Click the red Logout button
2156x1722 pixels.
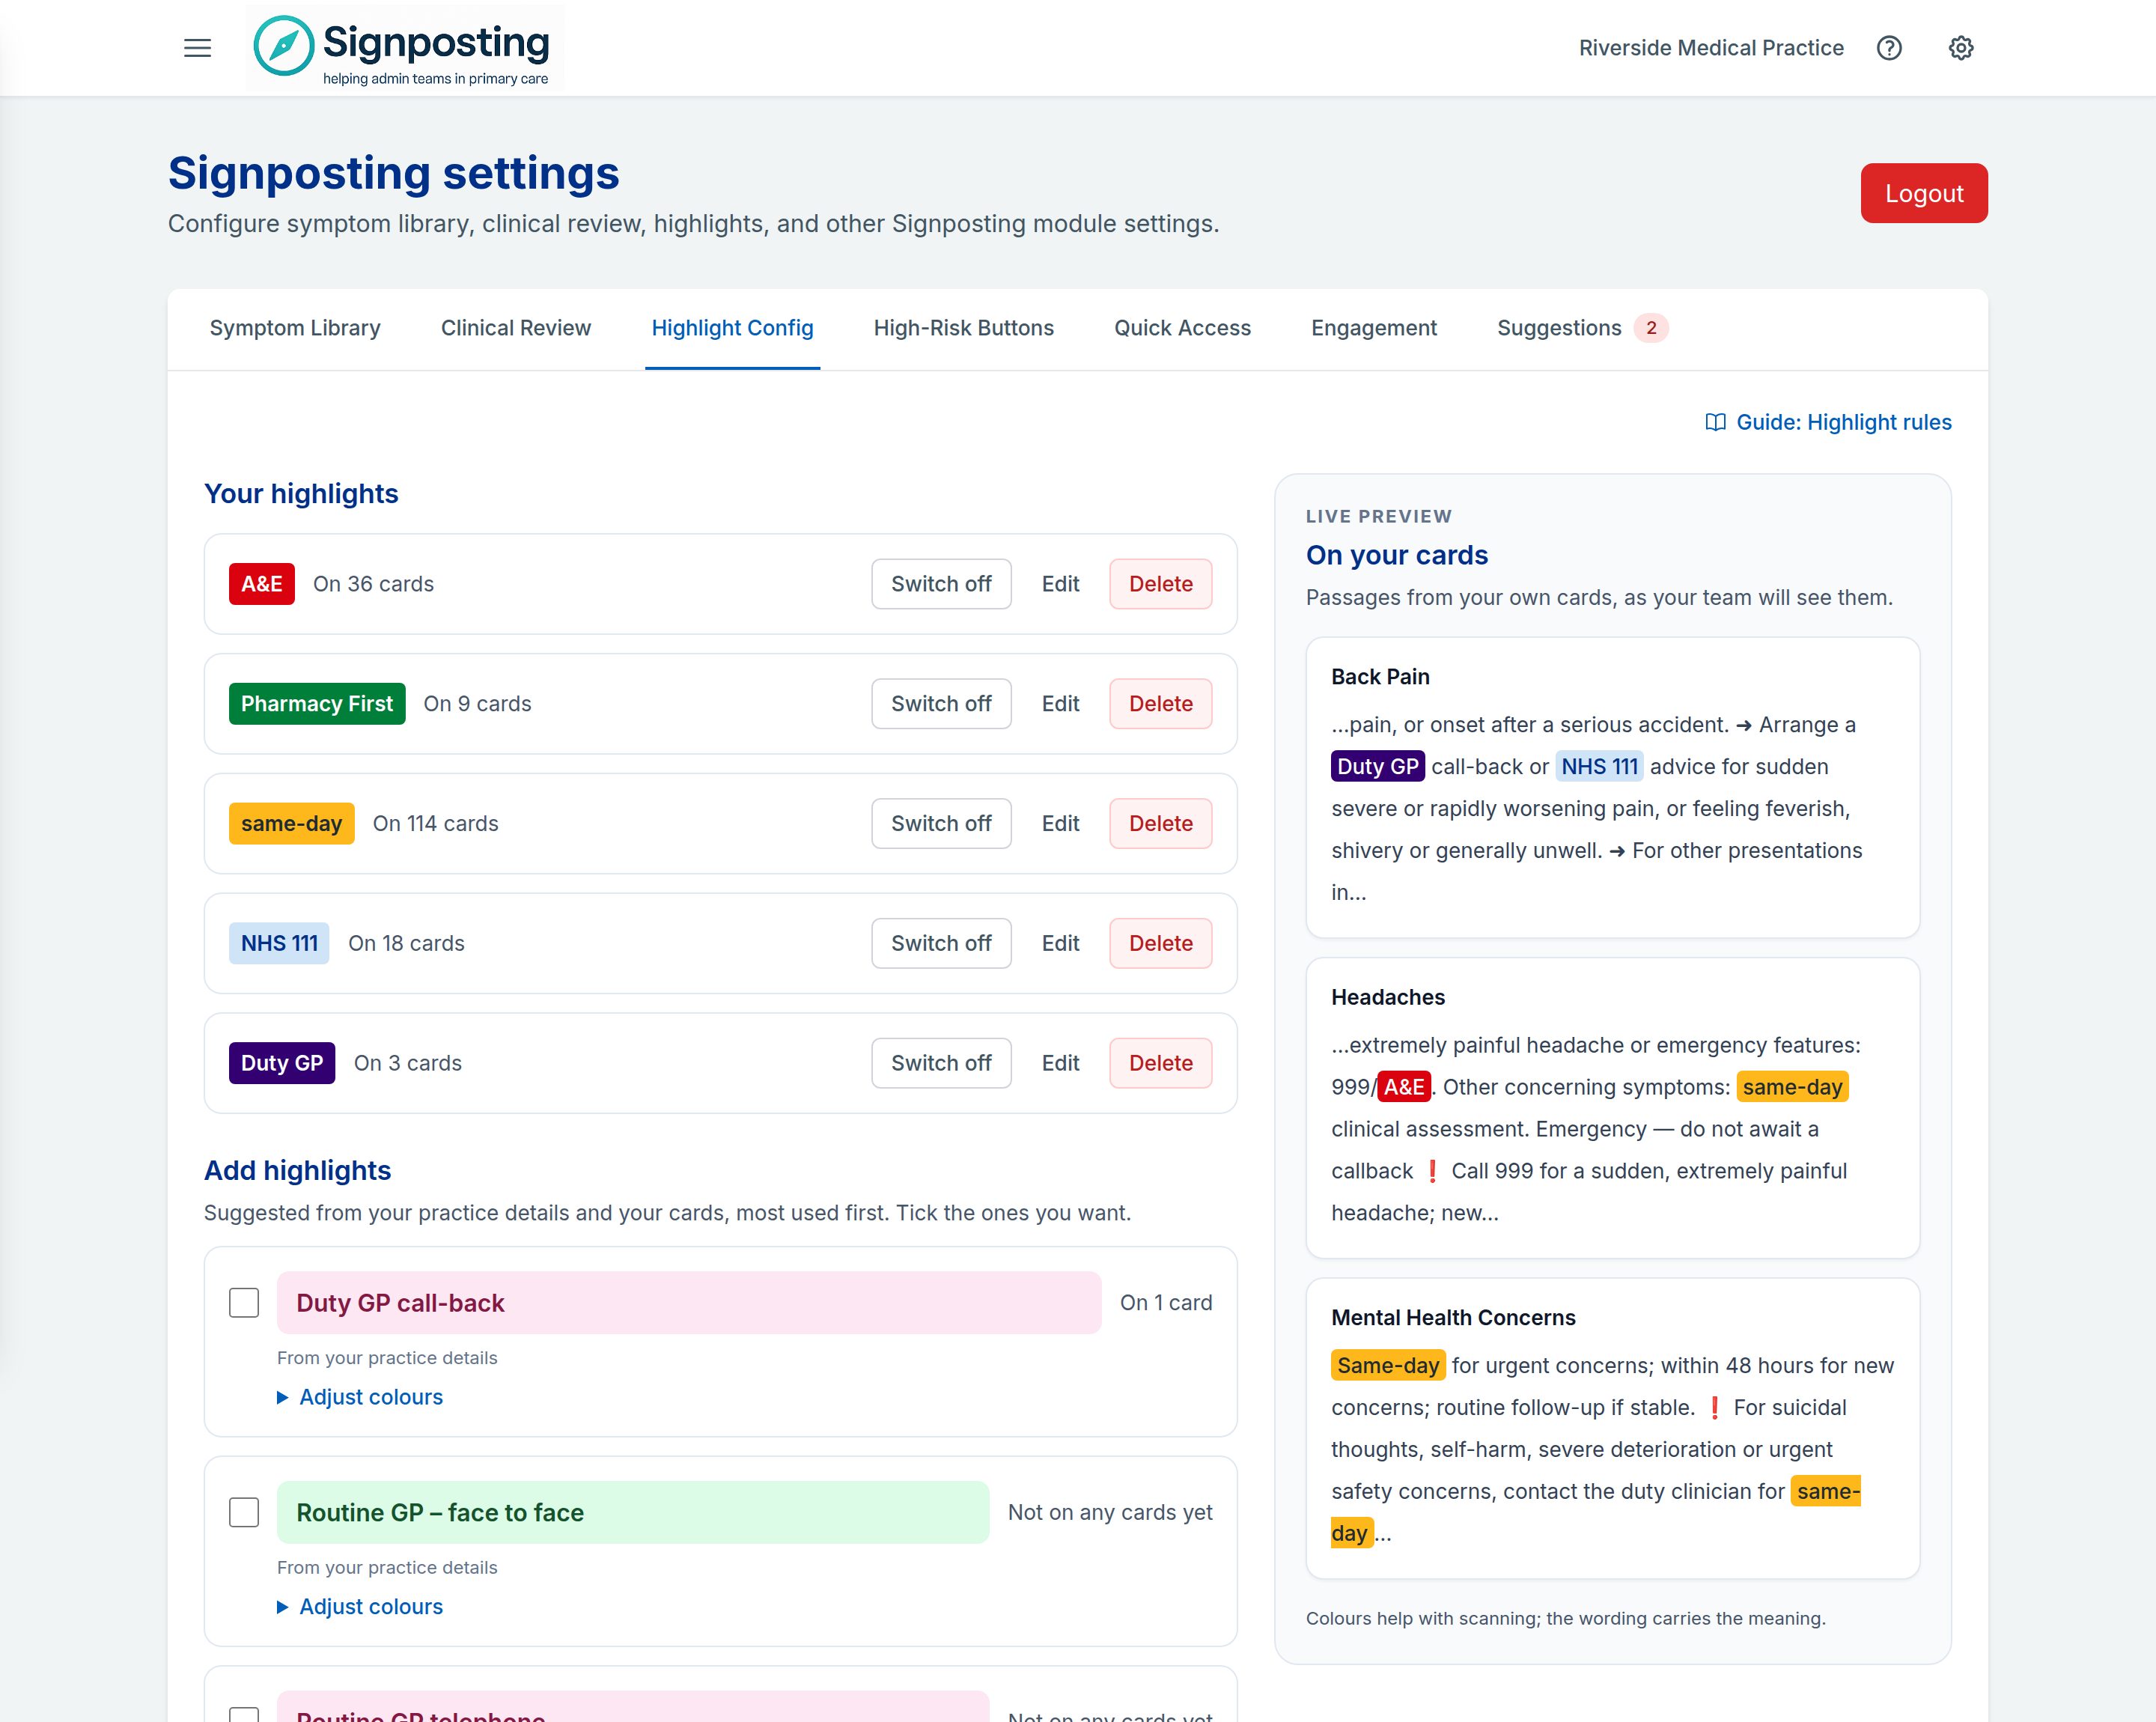pos(1924,193)
